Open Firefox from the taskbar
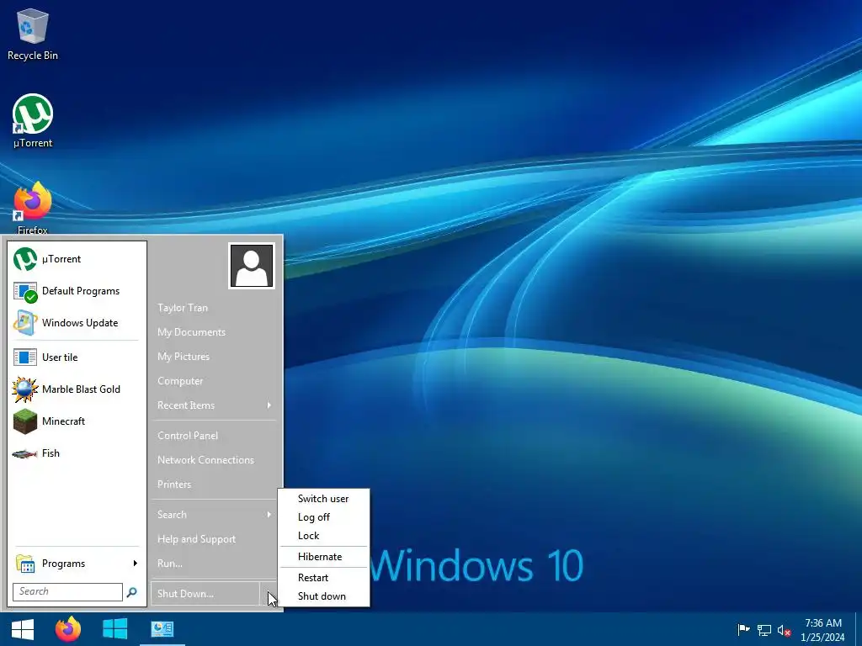This screenshot has width=862, height=646. coord(68,629)
